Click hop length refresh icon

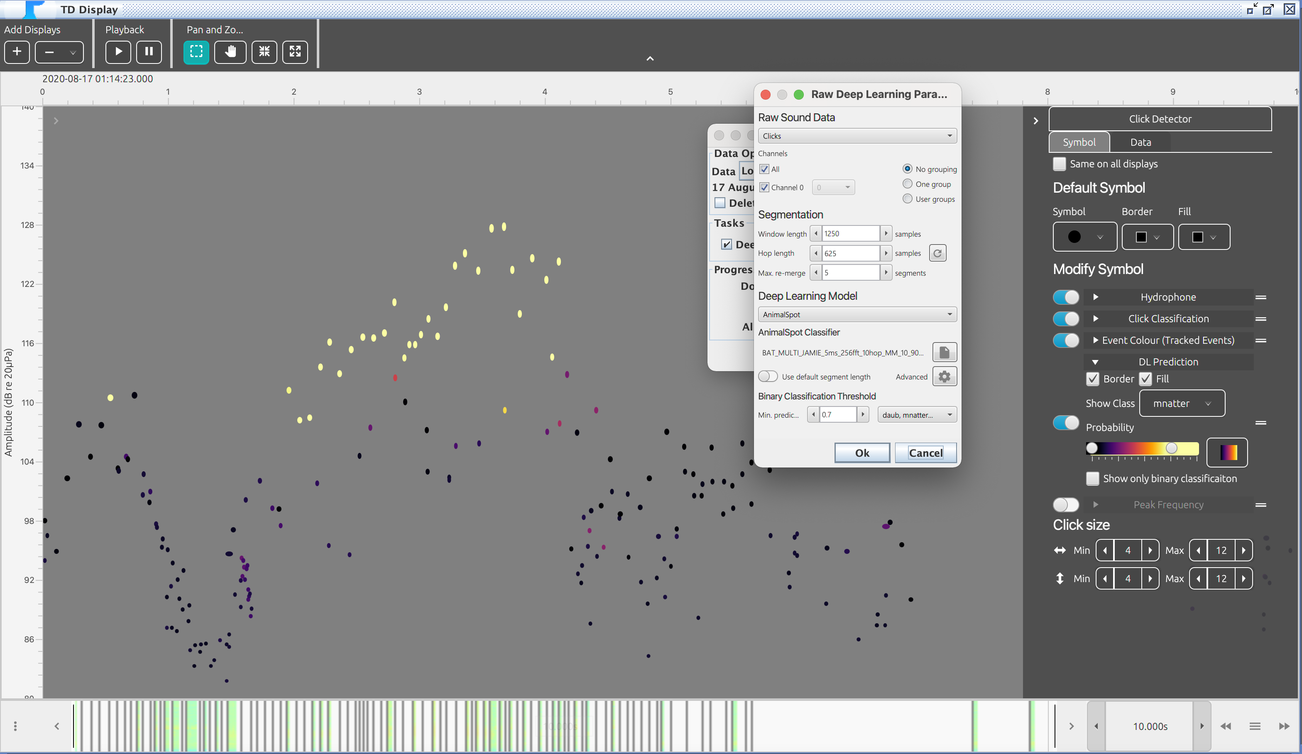point(937,253)
